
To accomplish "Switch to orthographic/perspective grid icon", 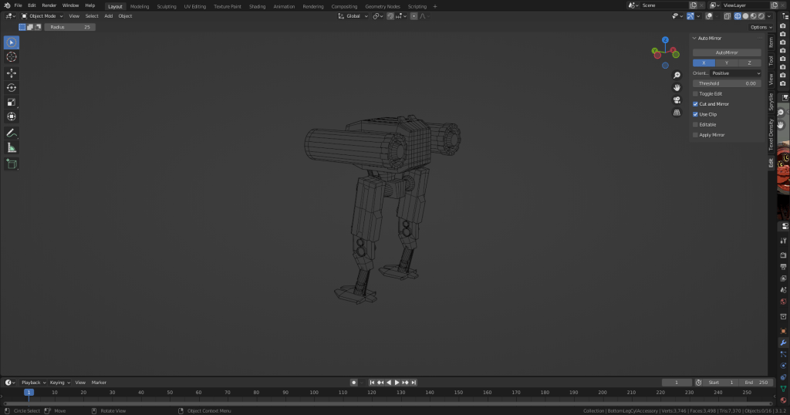I will tap(677, 113).
